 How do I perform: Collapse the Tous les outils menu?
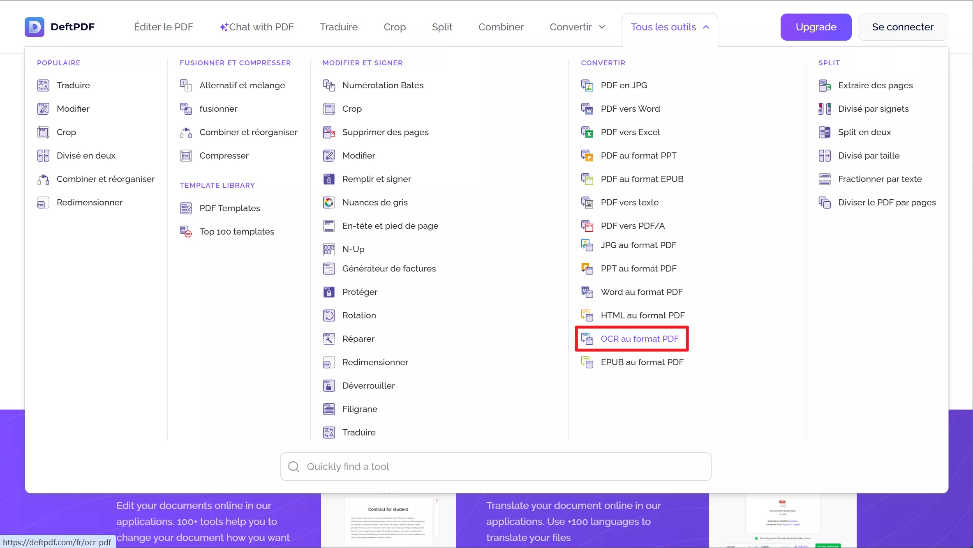click(670, 27)
